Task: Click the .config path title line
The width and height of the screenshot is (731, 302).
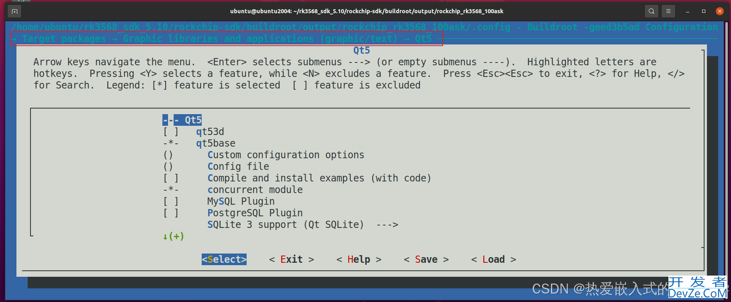Action: click(x=364, y=27)
